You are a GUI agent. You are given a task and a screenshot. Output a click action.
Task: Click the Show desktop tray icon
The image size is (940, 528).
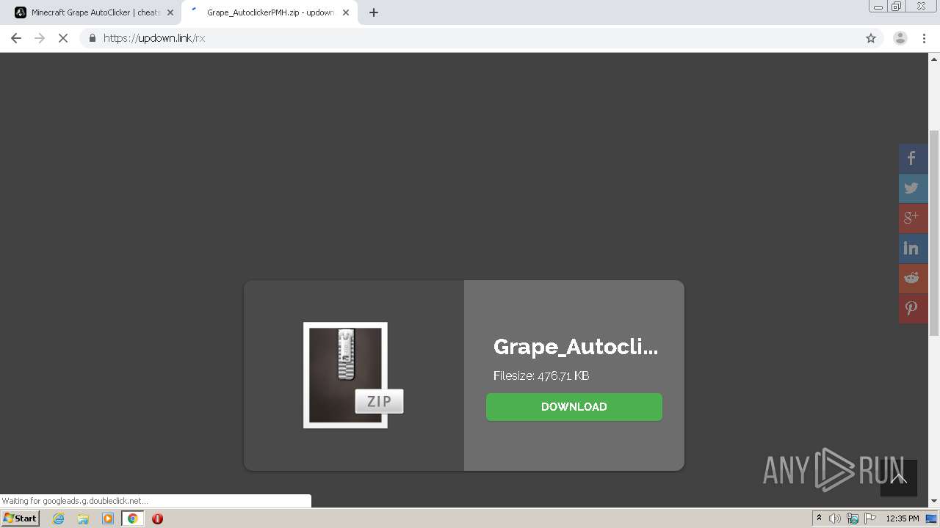coord(932,518)
